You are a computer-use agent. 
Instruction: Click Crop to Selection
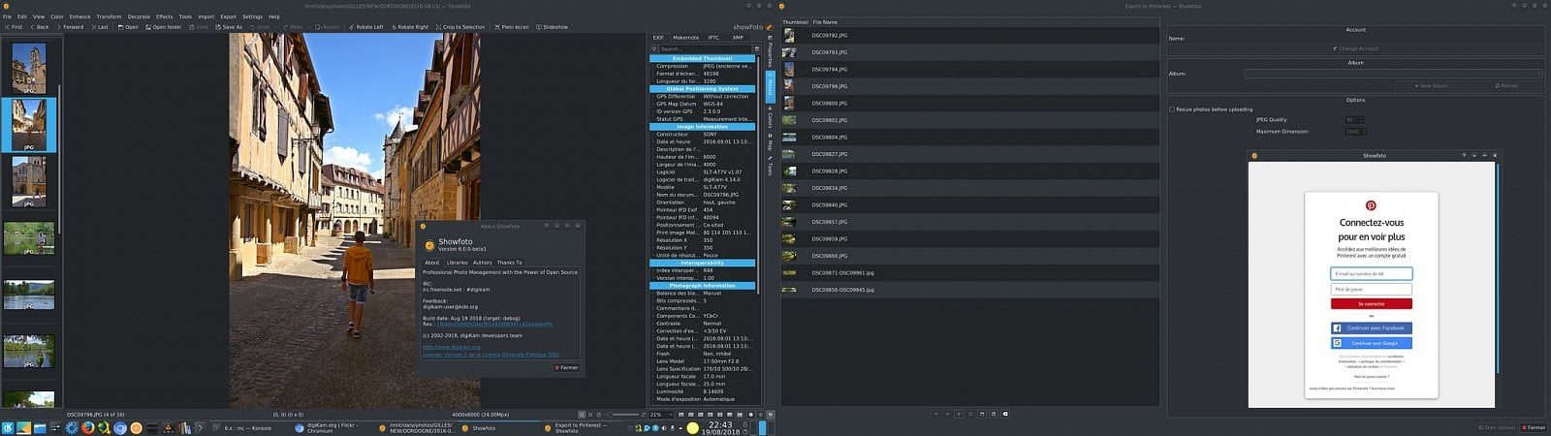click(x=460, y=27)
